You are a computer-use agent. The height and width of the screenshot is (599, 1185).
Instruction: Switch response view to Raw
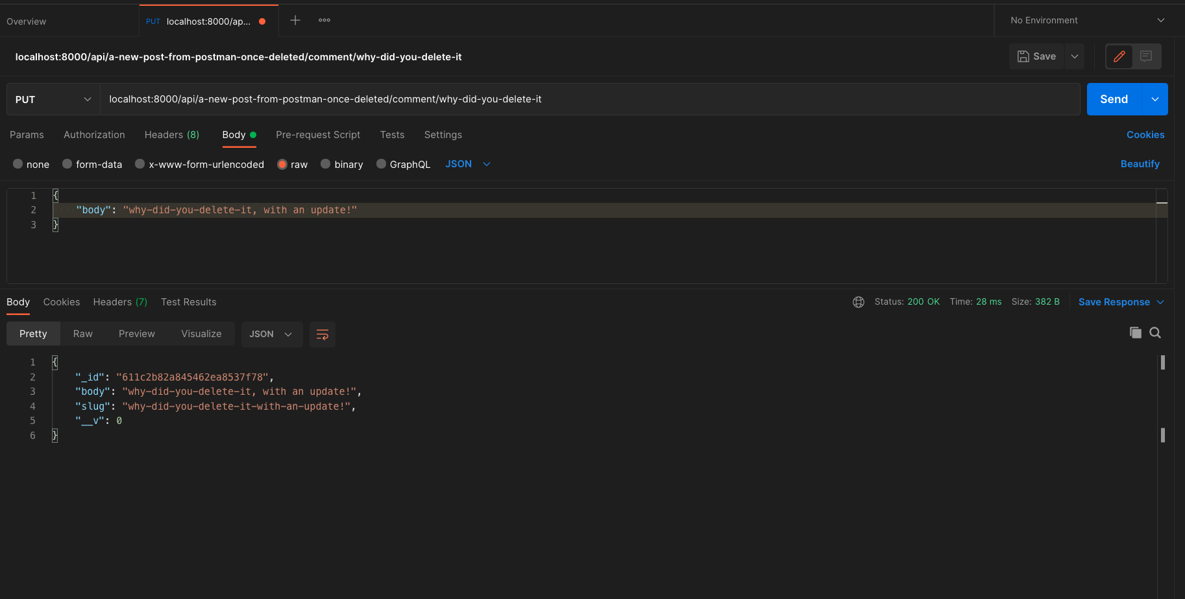[83, 334]
